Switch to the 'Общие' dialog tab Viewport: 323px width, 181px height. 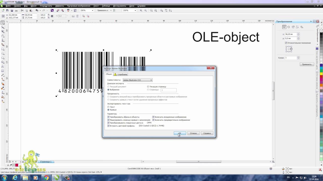pos(109,74)
